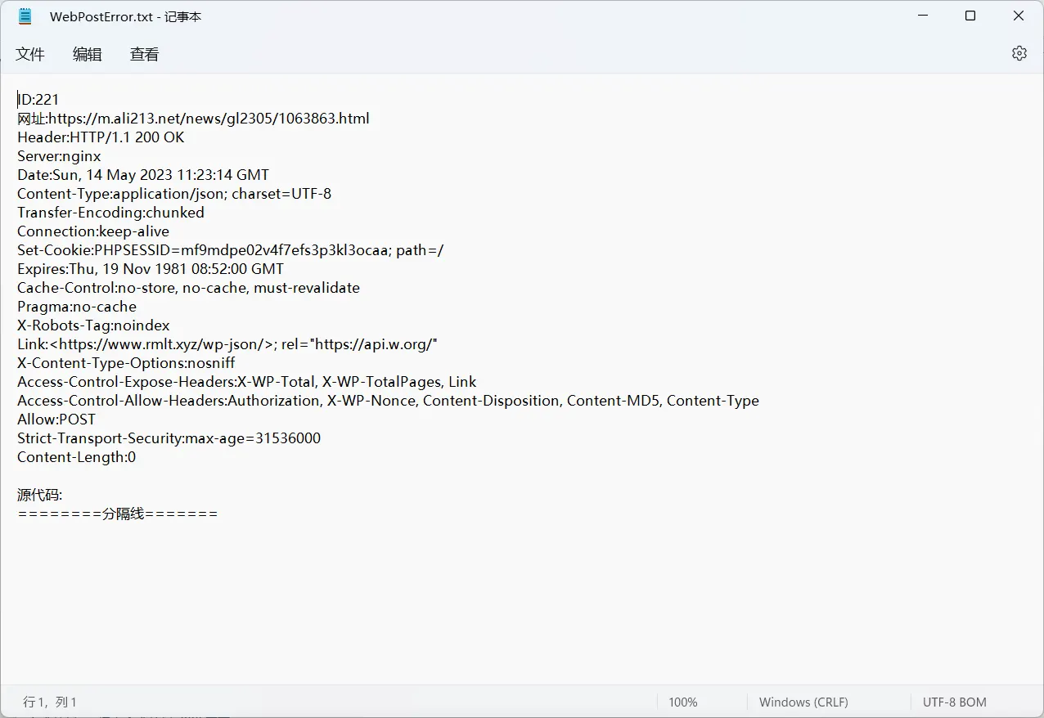
Task: Minimize the Notepad window
Action: tap(922, 16)
